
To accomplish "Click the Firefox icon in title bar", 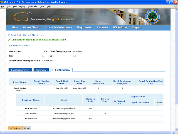I will 2,2.
